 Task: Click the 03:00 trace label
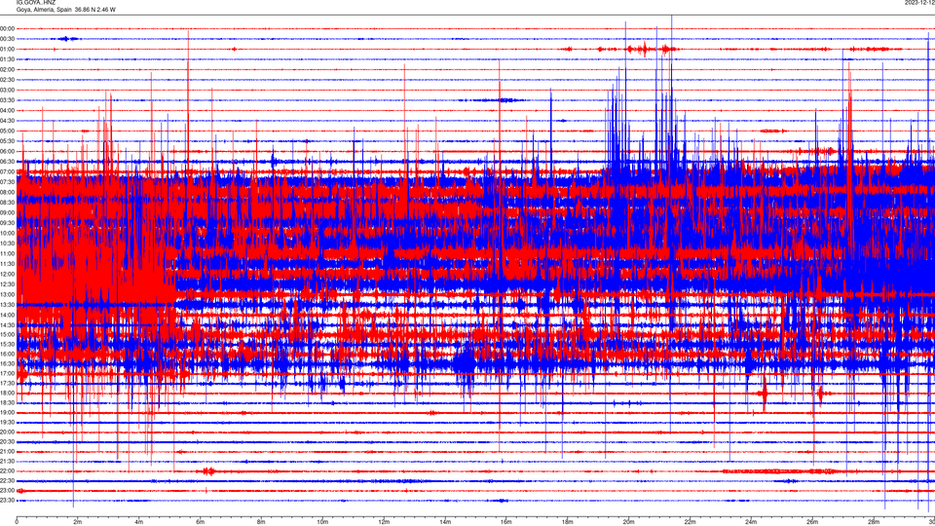point(7,90)
